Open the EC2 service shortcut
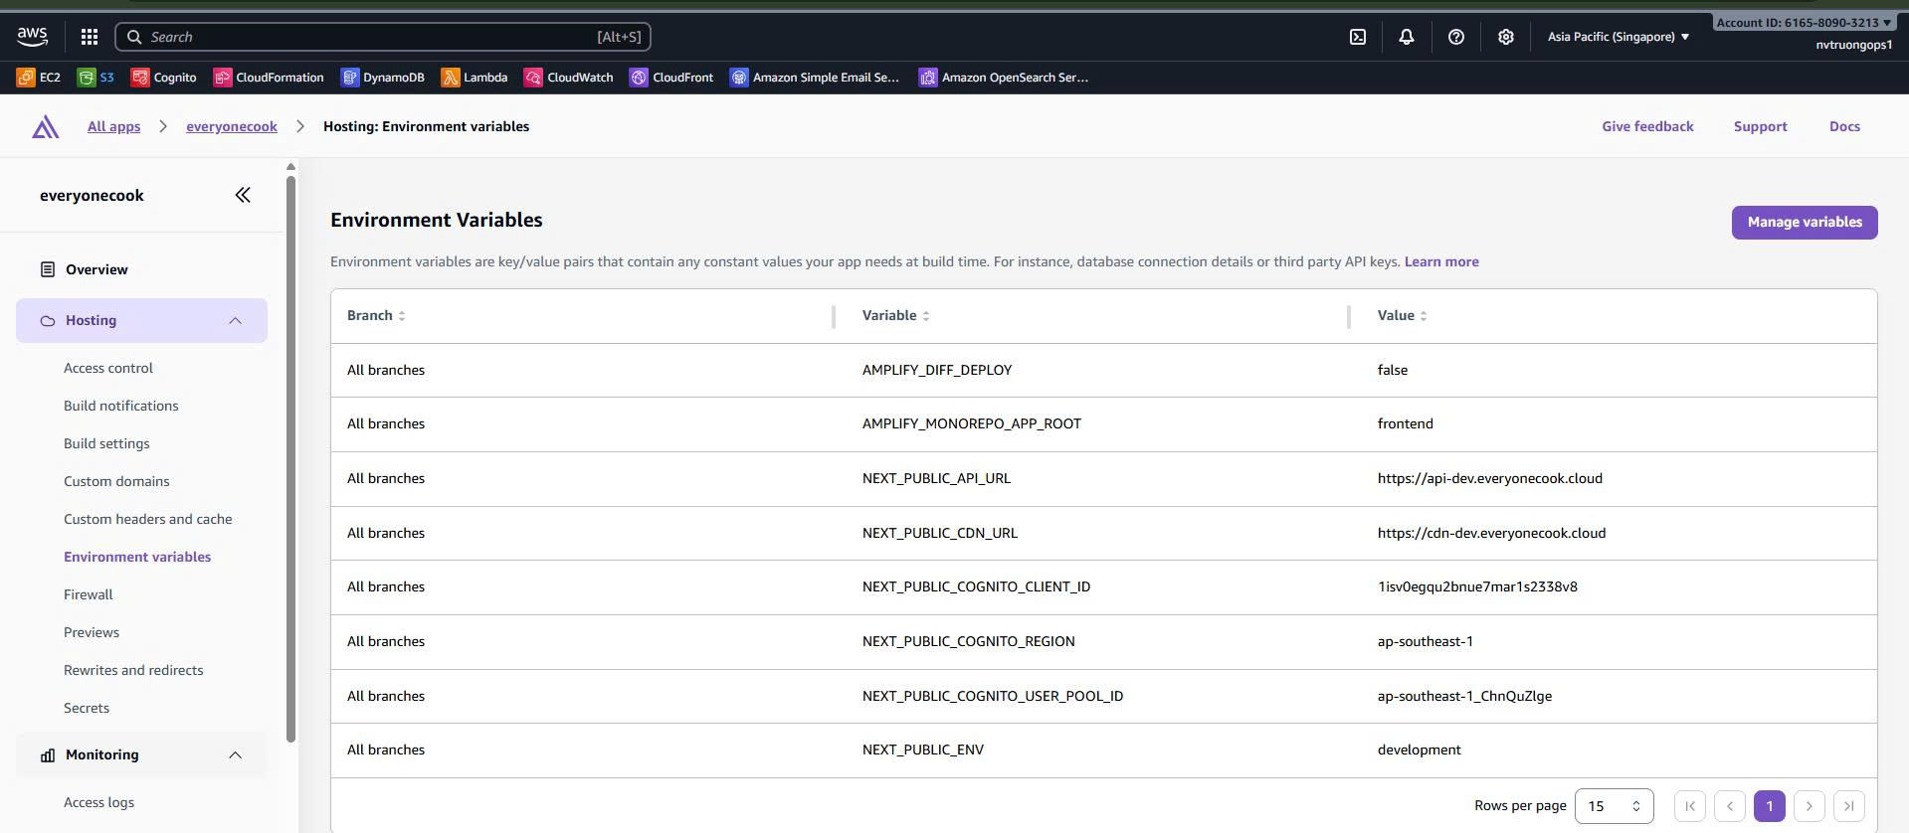Image resolution: width=1909 pixels, height=833 pixels. click(39, 77)
